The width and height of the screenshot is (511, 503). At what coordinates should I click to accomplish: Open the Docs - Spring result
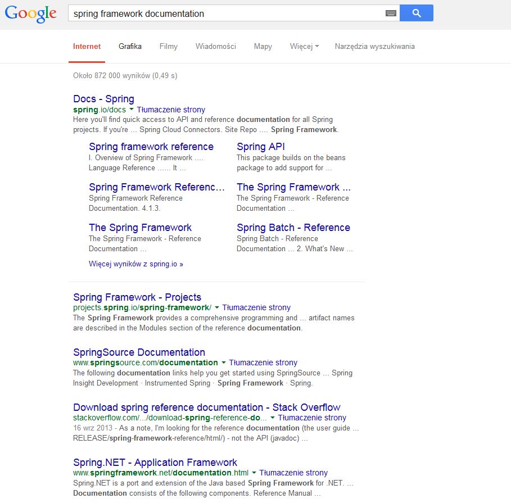point(103,99)
